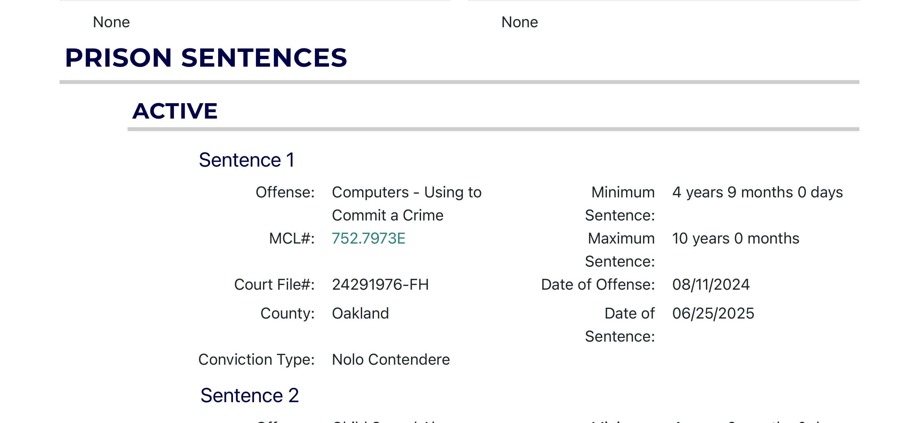Click the PRISON SENTENCES heading
This screenshot has width=919, height=423.
coord(206,58)
